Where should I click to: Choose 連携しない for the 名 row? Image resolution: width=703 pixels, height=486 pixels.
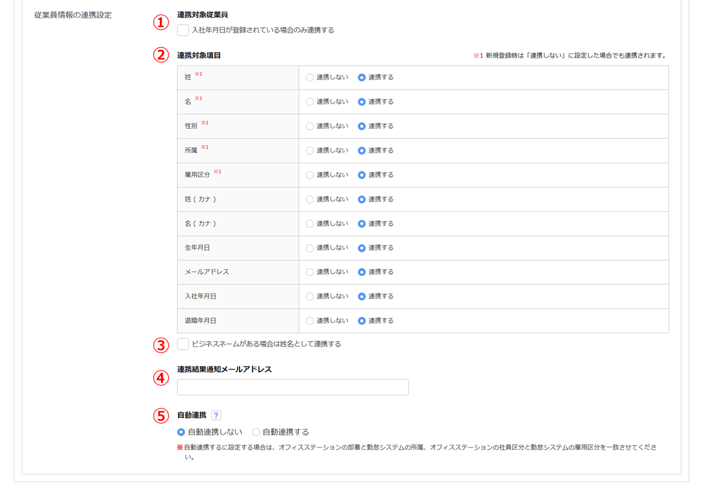click(x=310, y=102)
